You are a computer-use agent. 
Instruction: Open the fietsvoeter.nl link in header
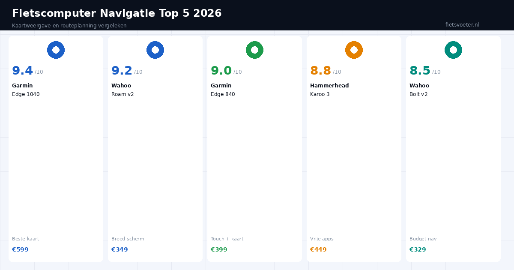[462, 25]
